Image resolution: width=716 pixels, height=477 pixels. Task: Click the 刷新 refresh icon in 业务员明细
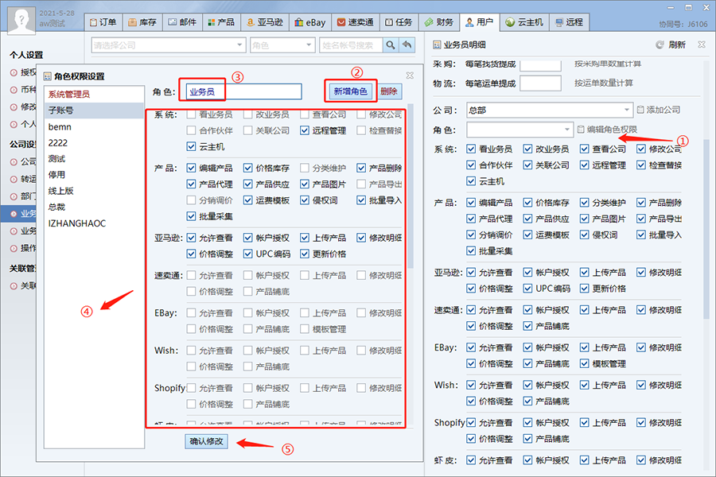(x=660, y=45)
